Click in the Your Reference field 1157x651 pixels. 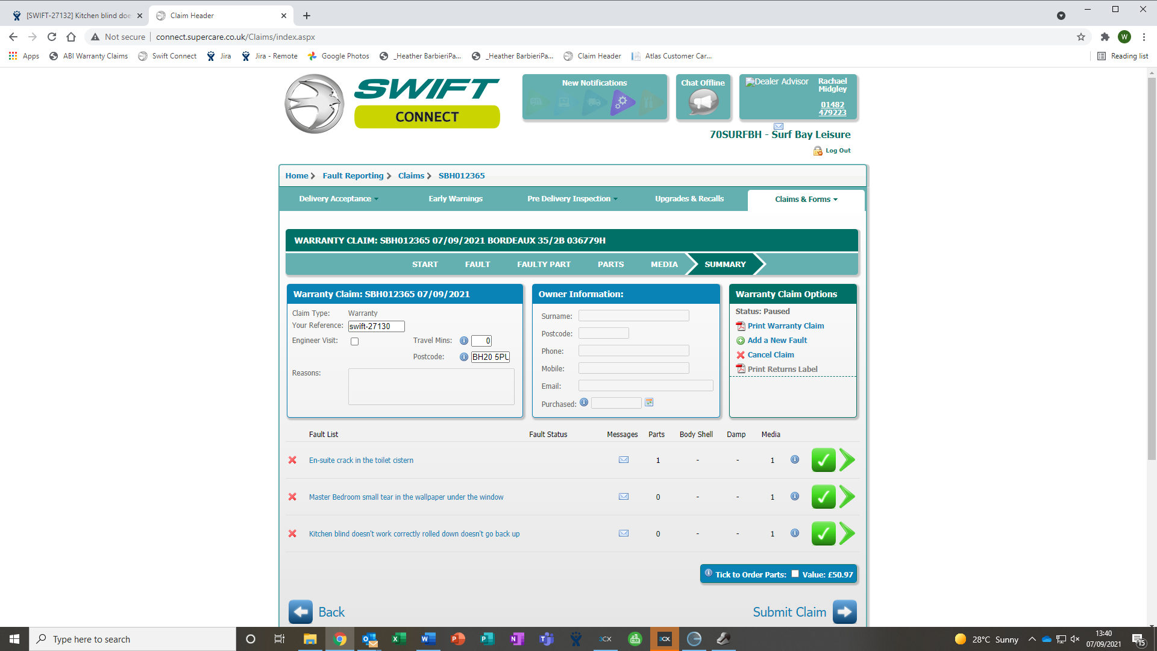(x=376, y=326)
